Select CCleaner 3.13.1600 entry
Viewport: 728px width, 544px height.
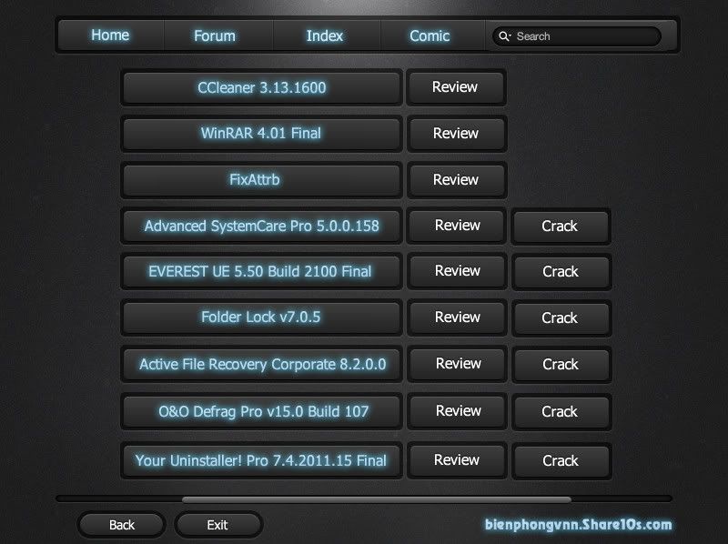(x=261, y=87)
